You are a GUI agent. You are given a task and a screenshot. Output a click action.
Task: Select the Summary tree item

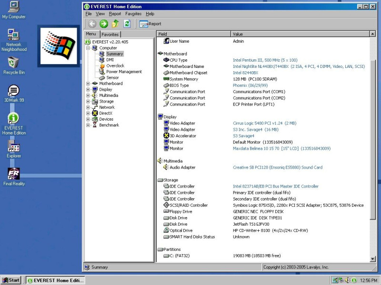coord(114,54)
